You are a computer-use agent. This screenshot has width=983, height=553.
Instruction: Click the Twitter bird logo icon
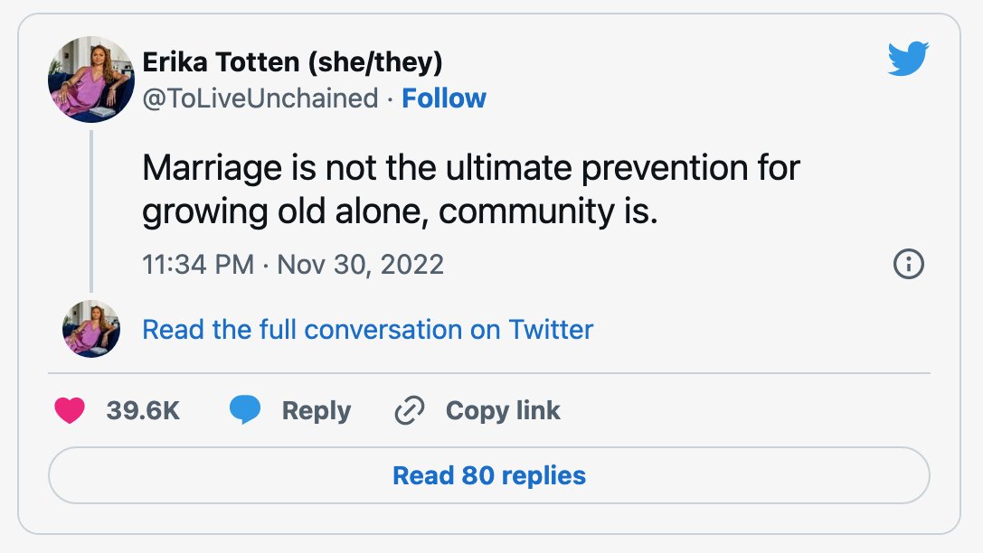click(908, 59)
